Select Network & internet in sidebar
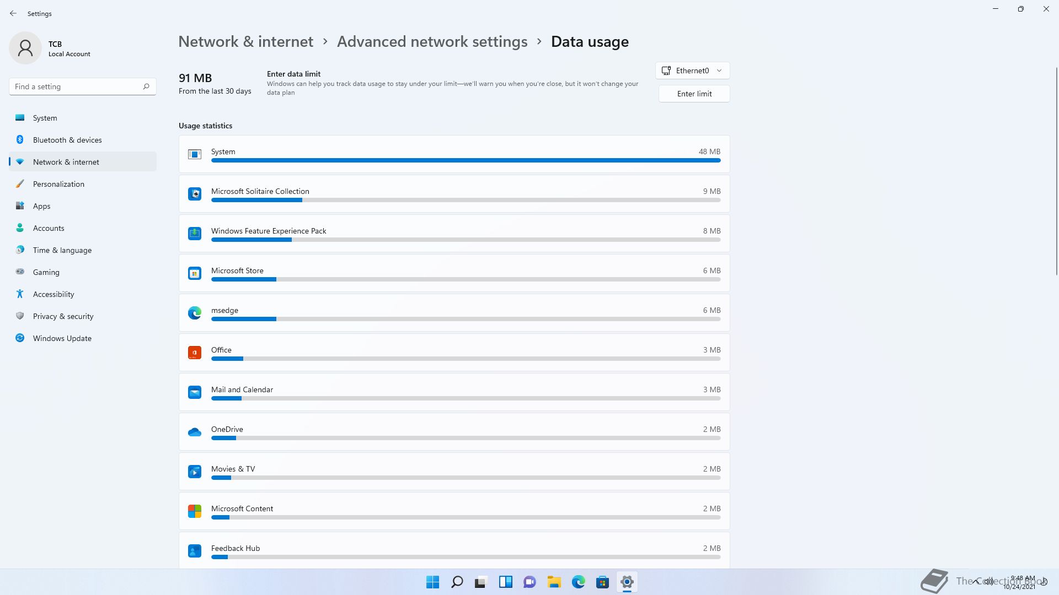This screenshot has width=1059, height=595. click(83, 162)
